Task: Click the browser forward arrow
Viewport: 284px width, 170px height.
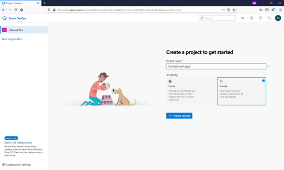Action: (10, 10)
